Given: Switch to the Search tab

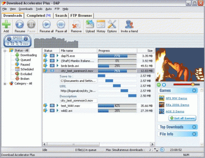Looking at the screenshot, I should coord(61,16).
